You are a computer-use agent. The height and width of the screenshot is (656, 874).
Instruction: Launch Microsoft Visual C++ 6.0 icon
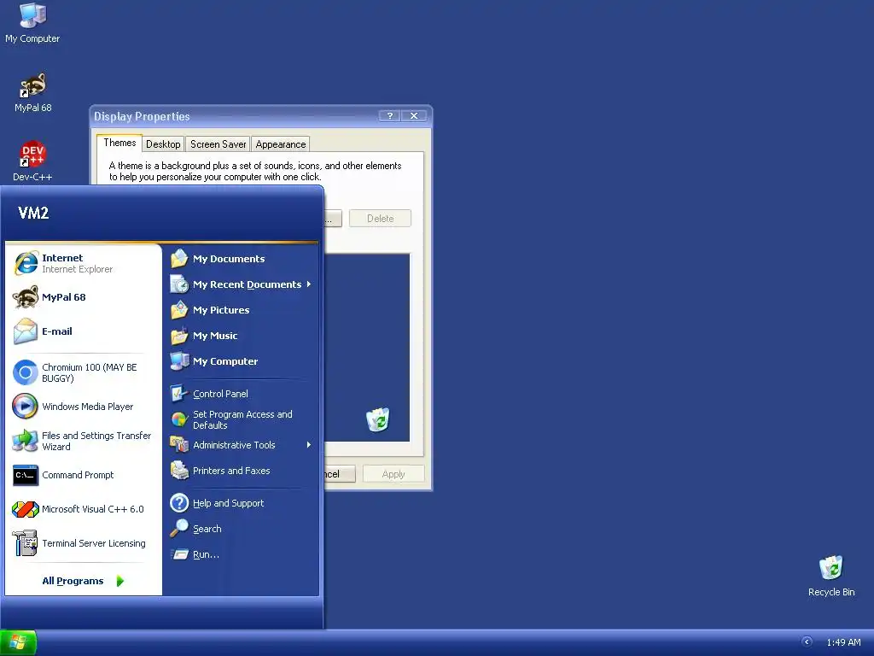[26, 509]
